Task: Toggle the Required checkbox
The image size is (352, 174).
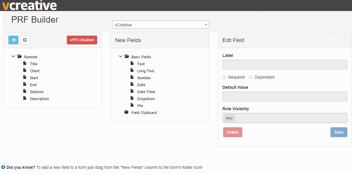Action: point(224,77)
